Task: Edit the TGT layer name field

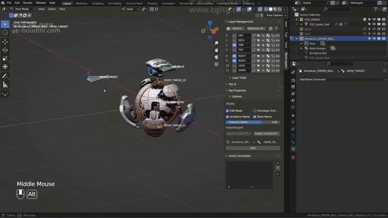Action: 244,50
